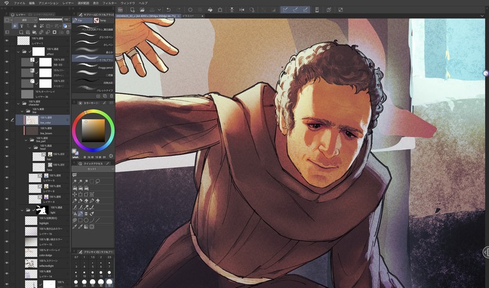The height and width of the screenshot is (288, 489).
Task: Hide the color dodge layer
Action: pos(6,252)
